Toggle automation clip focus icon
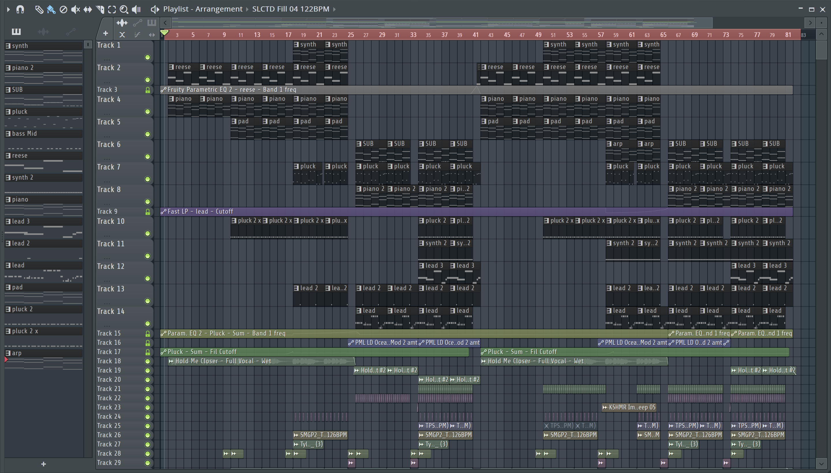This screenshot has height=473, width=831. tap(137, 23)
